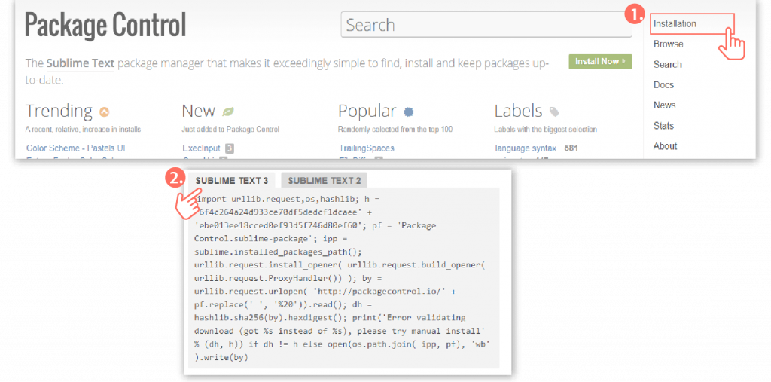
Task: Open the About menu item
Action: (x=665, y=146)
